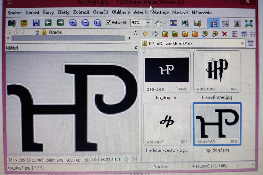Select the hp_dog.jpg thumbnail
Viewport: 263px width, 175px height.
click(x=166, y=72)
